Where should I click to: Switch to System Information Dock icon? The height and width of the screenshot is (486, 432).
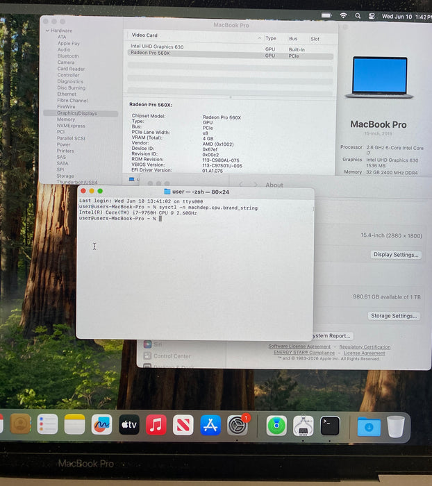(304, 426)
